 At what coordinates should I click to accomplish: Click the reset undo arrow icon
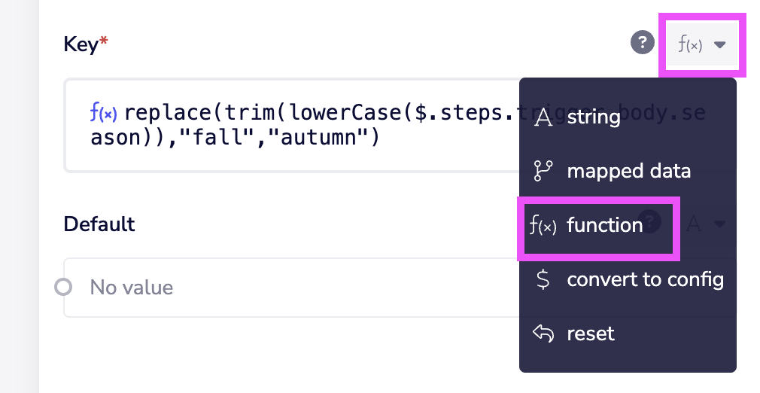tap(543, 334)
